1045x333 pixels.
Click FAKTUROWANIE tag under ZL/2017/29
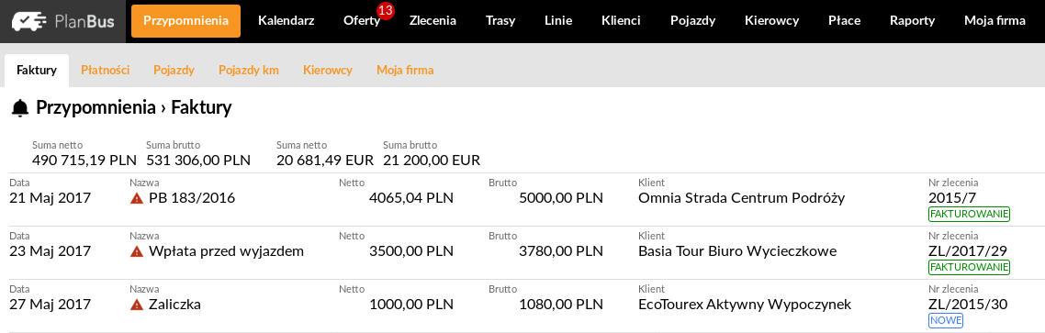(x=969, y=267)
